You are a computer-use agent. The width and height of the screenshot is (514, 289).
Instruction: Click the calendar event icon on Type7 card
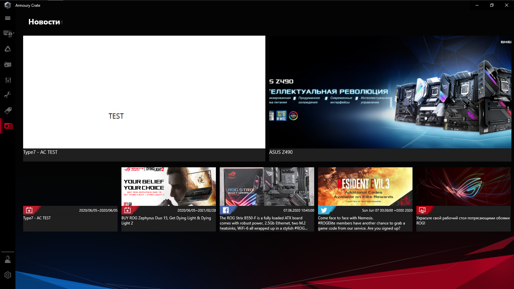29,210
